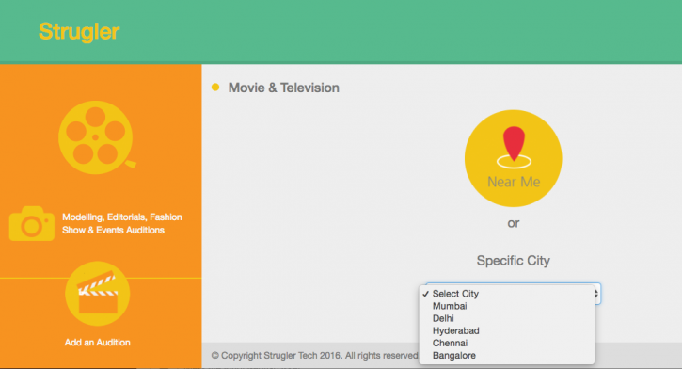
Task: Click the city select dropdown arrows
Action: [x=596, y=294]
